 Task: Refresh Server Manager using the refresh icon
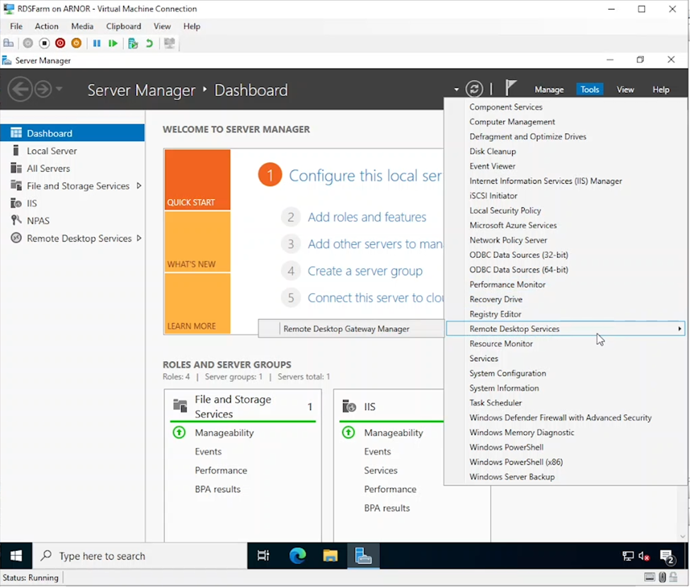point(473,89)
